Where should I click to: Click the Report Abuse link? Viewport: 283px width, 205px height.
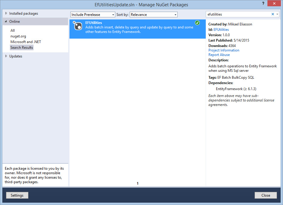pyautogui.click(x=219, y=55)
